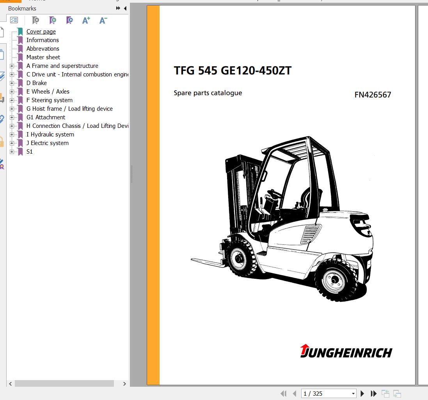Click the add new bookmark icon
This screenshot has width=428, height=400.
tap(53, 20)
